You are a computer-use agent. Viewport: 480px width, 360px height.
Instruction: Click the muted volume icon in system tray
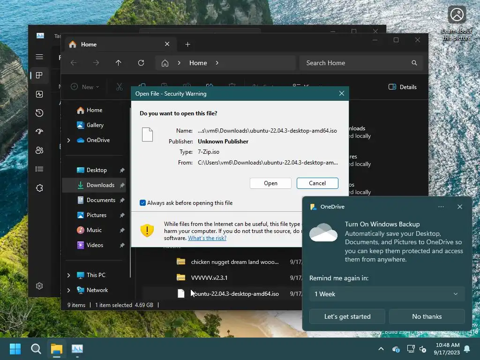click(x=423, y=349)
